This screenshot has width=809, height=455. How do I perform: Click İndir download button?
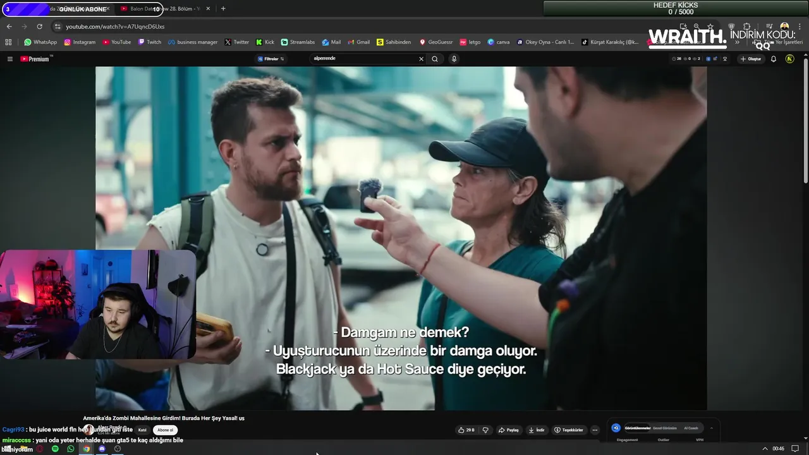(x=537, y=430)
